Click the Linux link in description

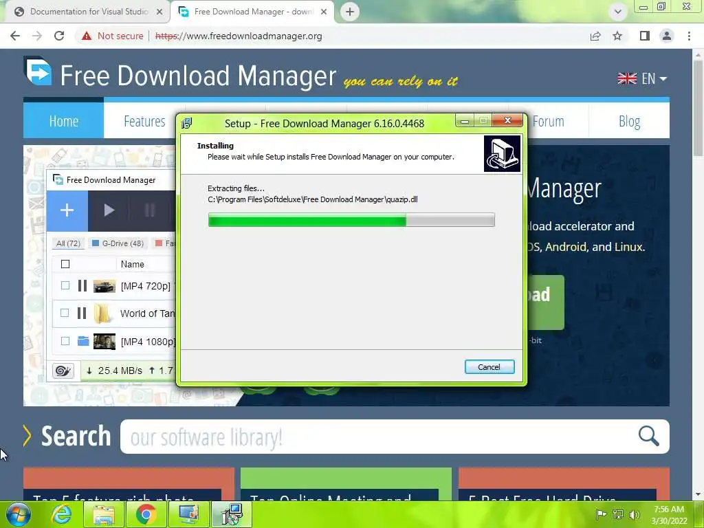tap(628, 247)
